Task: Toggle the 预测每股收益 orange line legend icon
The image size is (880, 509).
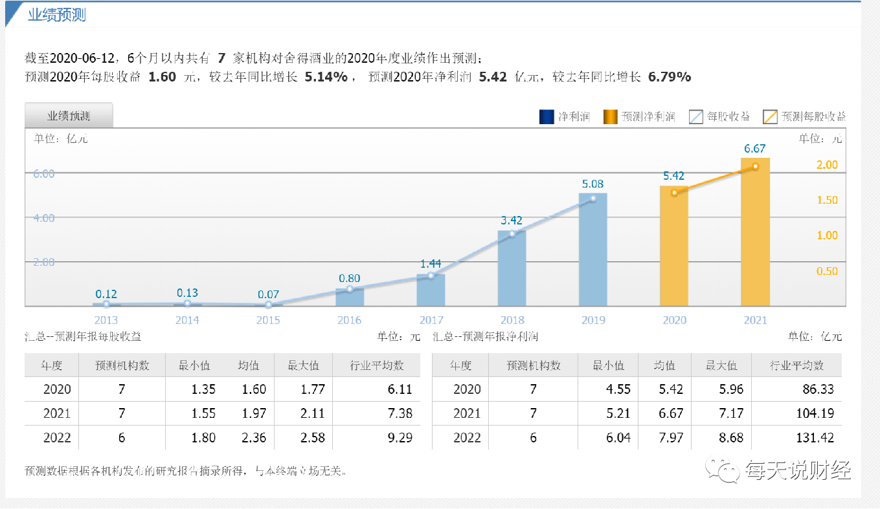Action: (x=770, y=116)
